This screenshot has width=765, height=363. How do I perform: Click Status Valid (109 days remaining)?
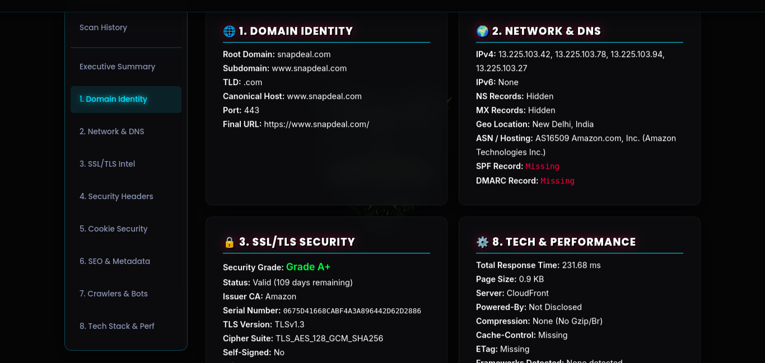pyautogui.click(x=302, y=282)
